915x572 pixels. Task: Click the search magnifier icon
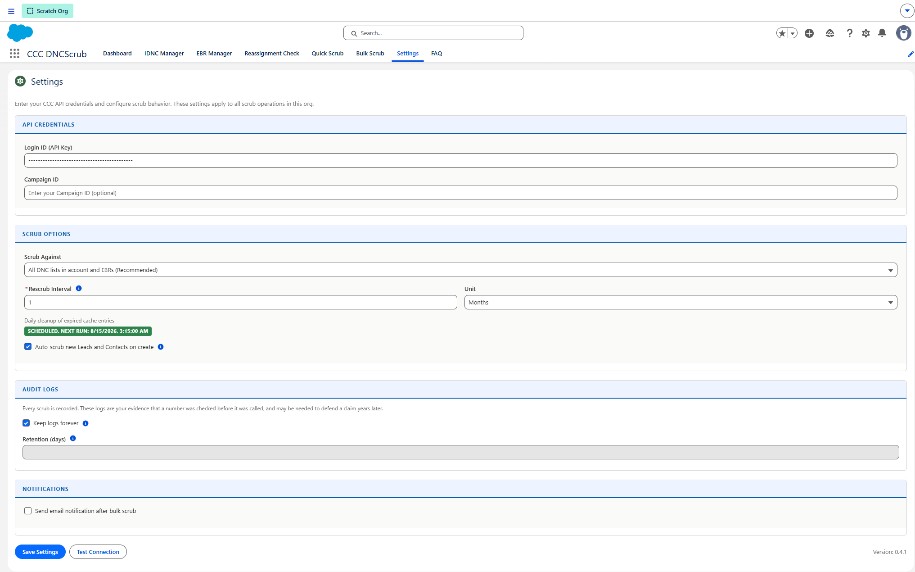[354, 33]
